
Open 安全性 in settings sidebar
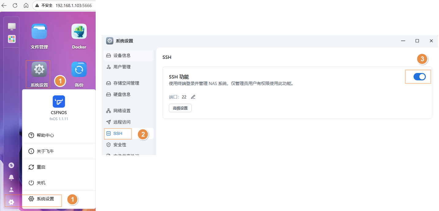coord(128,145)
